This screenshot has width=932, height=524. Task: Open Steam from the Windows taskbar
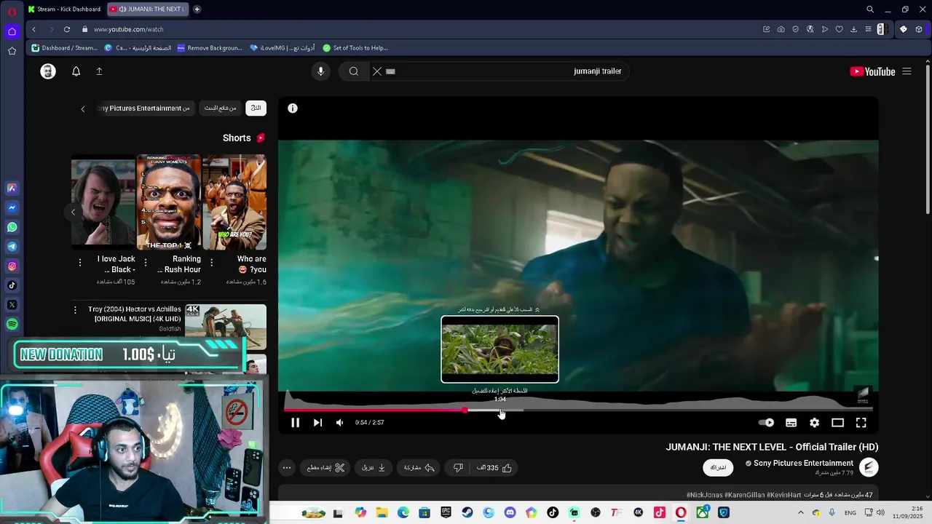467,513
